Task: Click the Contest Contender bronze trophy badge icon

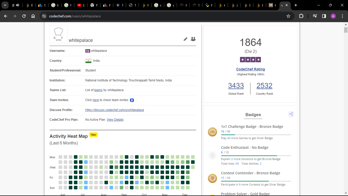Action: 212,178
